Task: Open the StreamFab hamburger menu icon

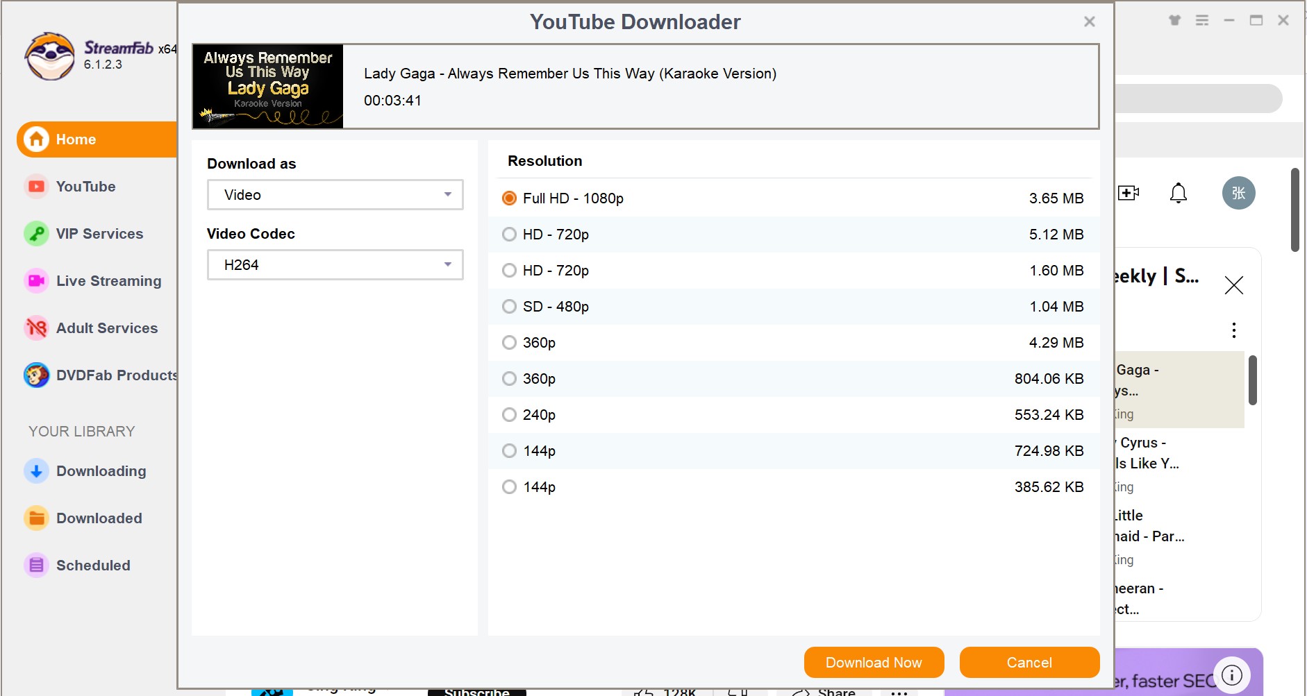Action: [x=1202, y=20]
